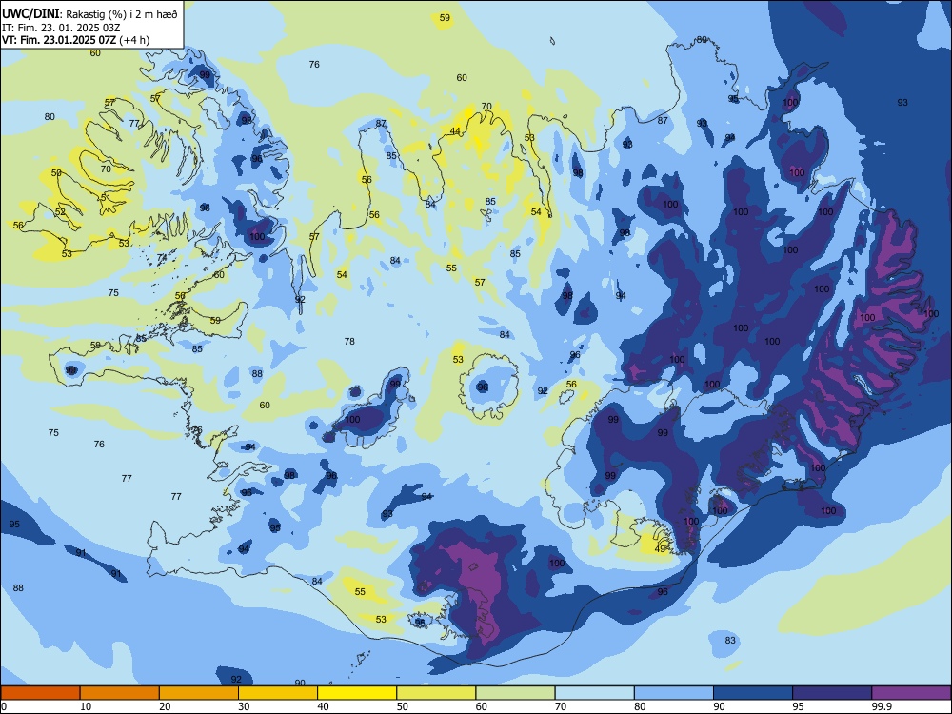Click the dark orange 0–10 legend swatch
Viewport: 952px width, 714px height.
click(40, 693)
